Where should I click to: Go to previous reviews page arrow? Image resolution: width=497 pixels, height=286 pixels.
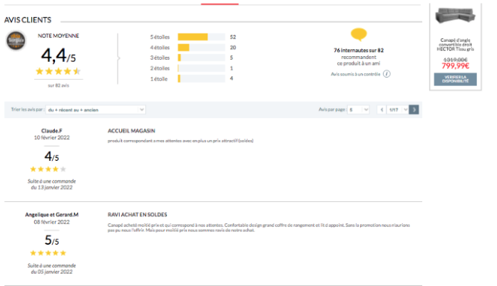(381, 110)
